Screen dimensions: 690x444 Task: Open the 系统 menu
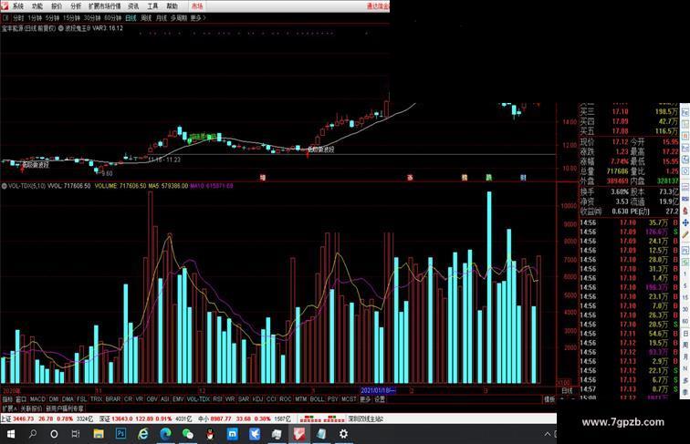point(17,6)
